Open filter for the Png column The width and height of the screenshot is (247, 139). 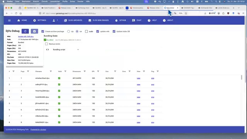(x=158, y=71)
